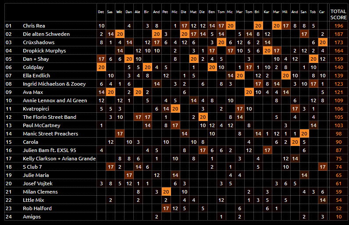Select the total score 140

[x=339, y=67]
